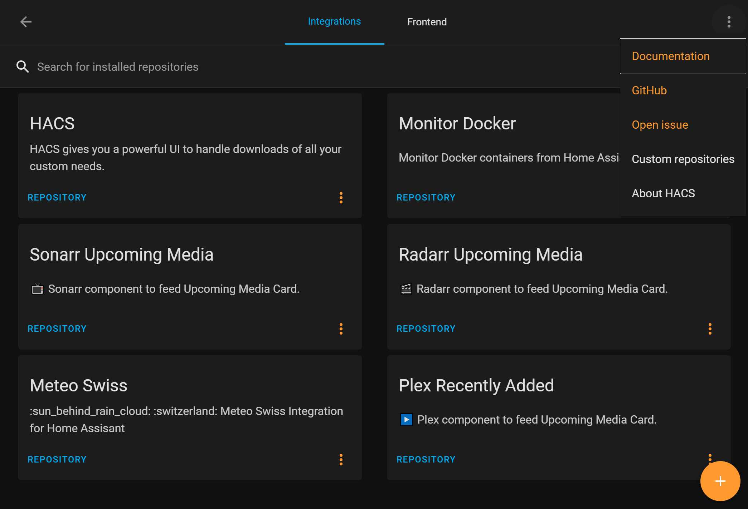Click the Radarr component description text
The height and width of the screenshot is (509, 748).
click(542, 289)
